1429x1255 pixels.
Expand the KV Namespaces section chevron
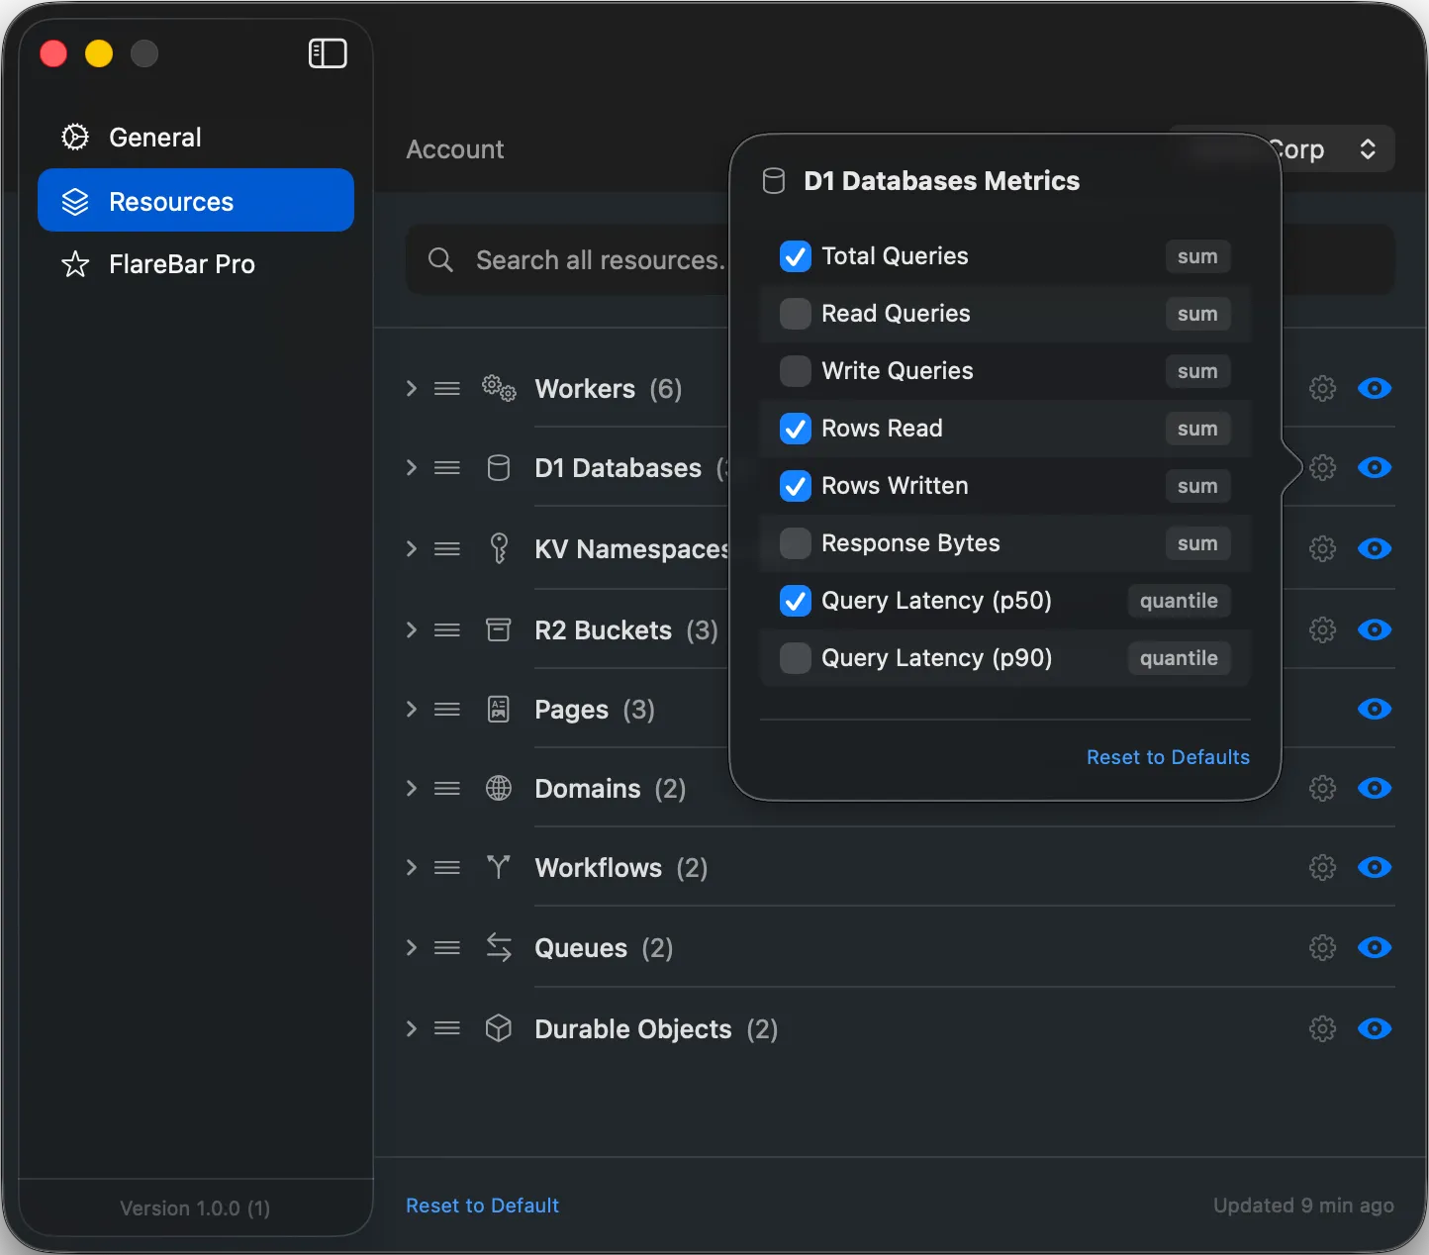click(x=412, y=548)
